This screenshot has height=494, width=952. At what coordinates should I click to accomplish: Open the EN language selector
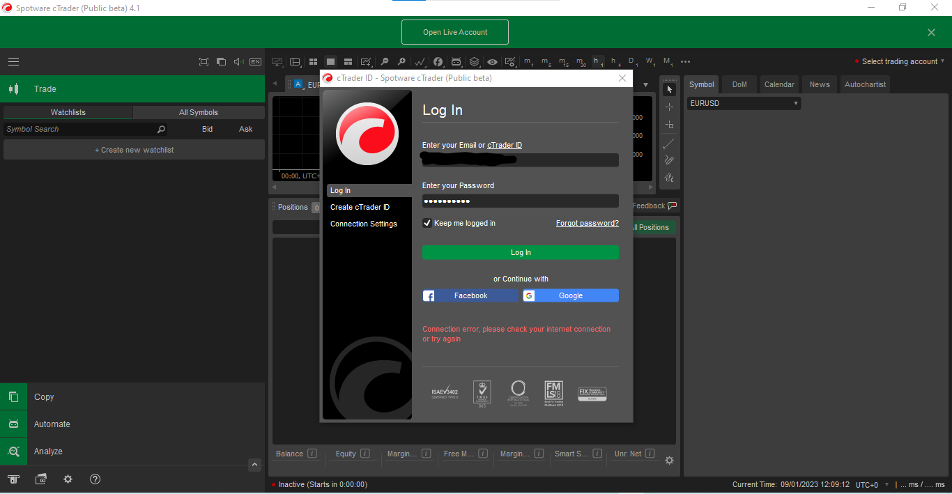(256, 61)
